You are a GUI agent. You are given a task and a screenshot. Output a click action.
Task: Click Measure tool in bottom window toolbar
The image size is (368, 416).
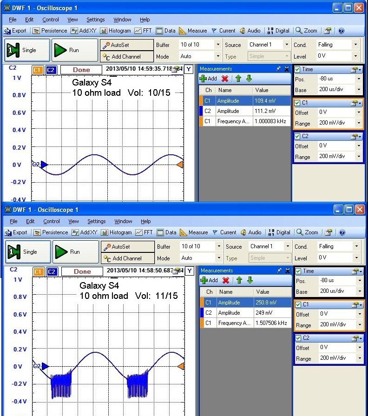tap(194, 232)
